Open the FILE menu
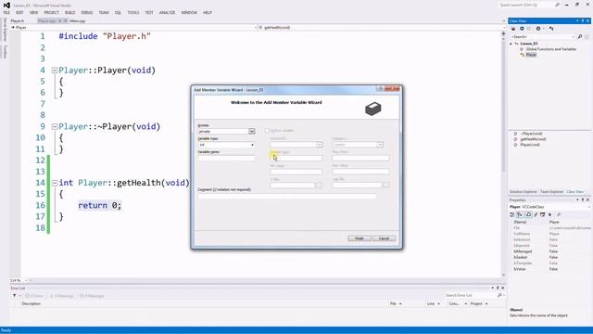This screenshot has width=593, height=334. 6,12
